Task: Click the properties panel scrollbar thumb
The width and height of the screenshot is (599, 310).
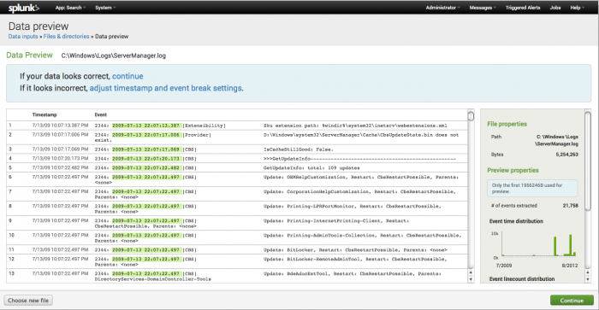Action: tap(588, 161)
